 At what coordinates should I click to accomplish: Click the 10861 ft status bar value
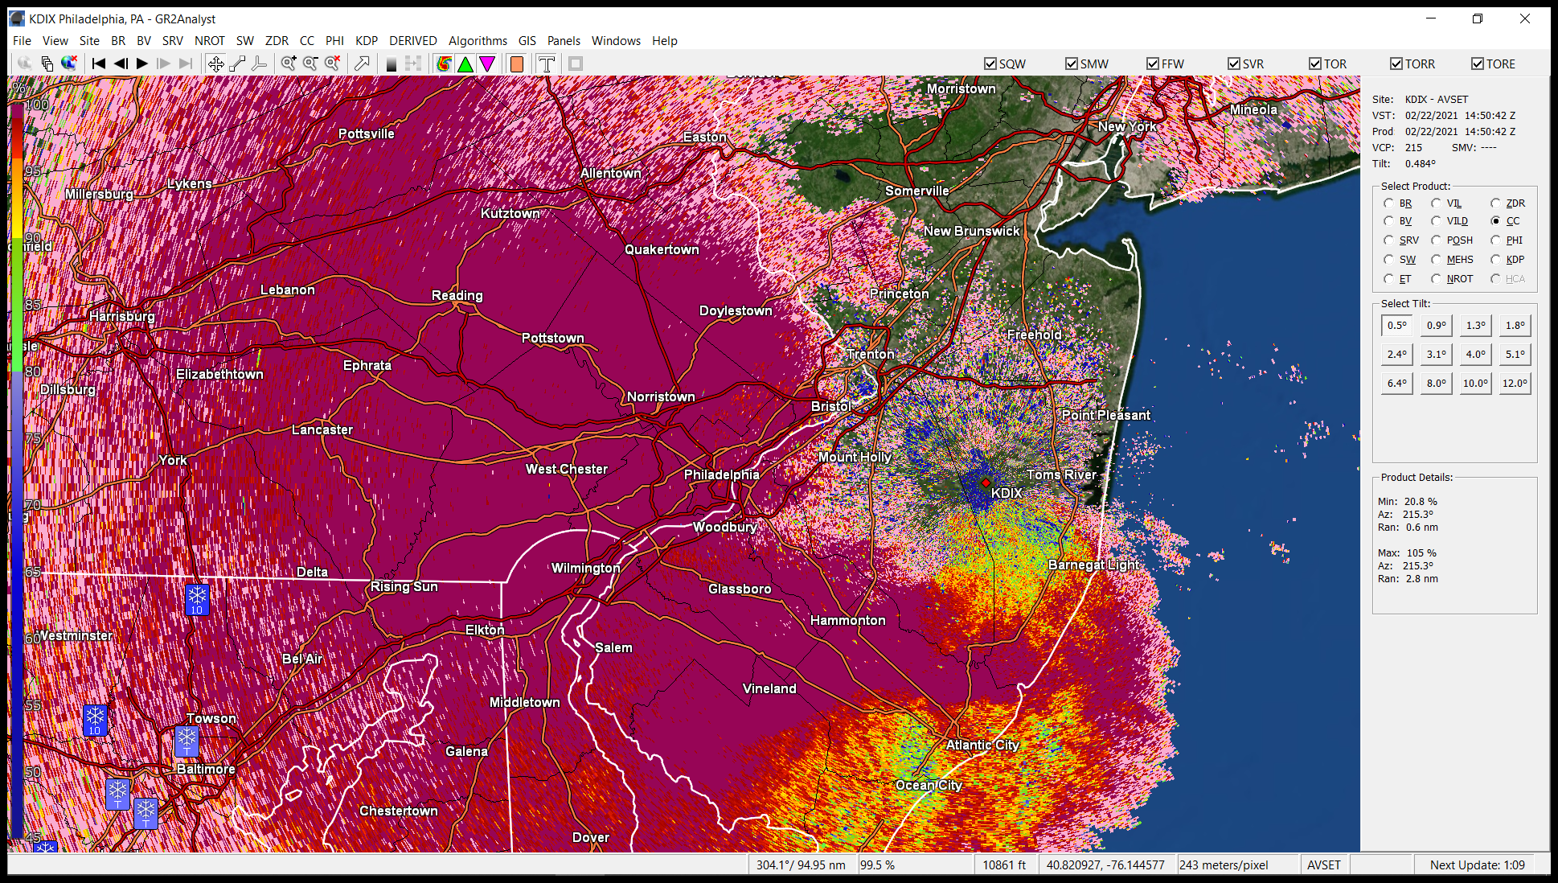pos(1004,865)
